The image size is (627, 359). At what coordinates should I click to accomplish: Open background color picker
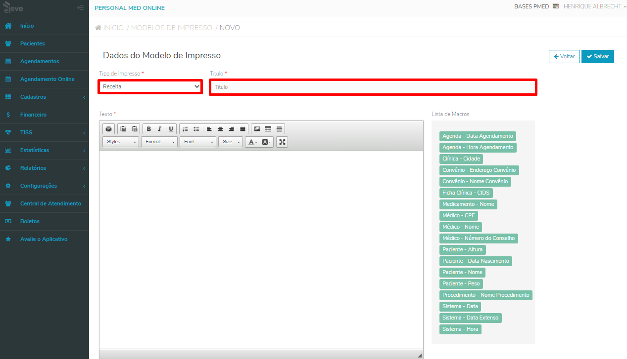(x=266, y=142)
